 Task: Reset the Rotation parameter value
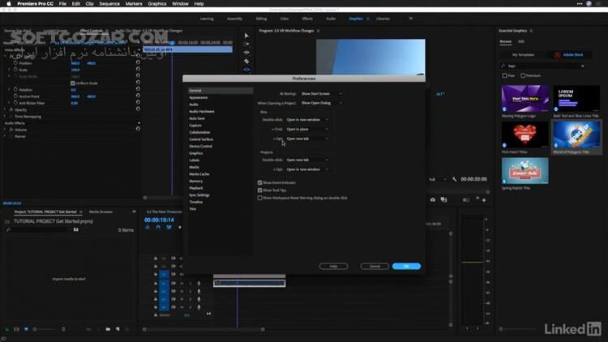click(138, 88)
